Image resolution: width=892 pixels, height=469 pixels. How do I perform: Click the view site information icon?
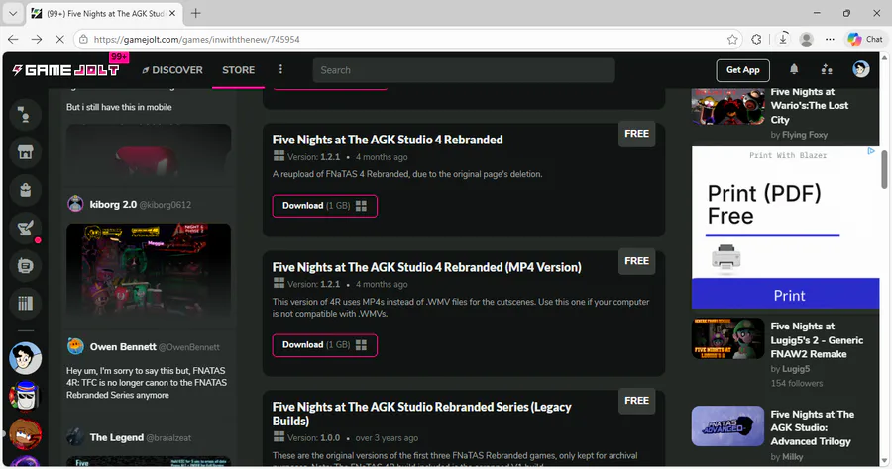[x=83, y=40]
